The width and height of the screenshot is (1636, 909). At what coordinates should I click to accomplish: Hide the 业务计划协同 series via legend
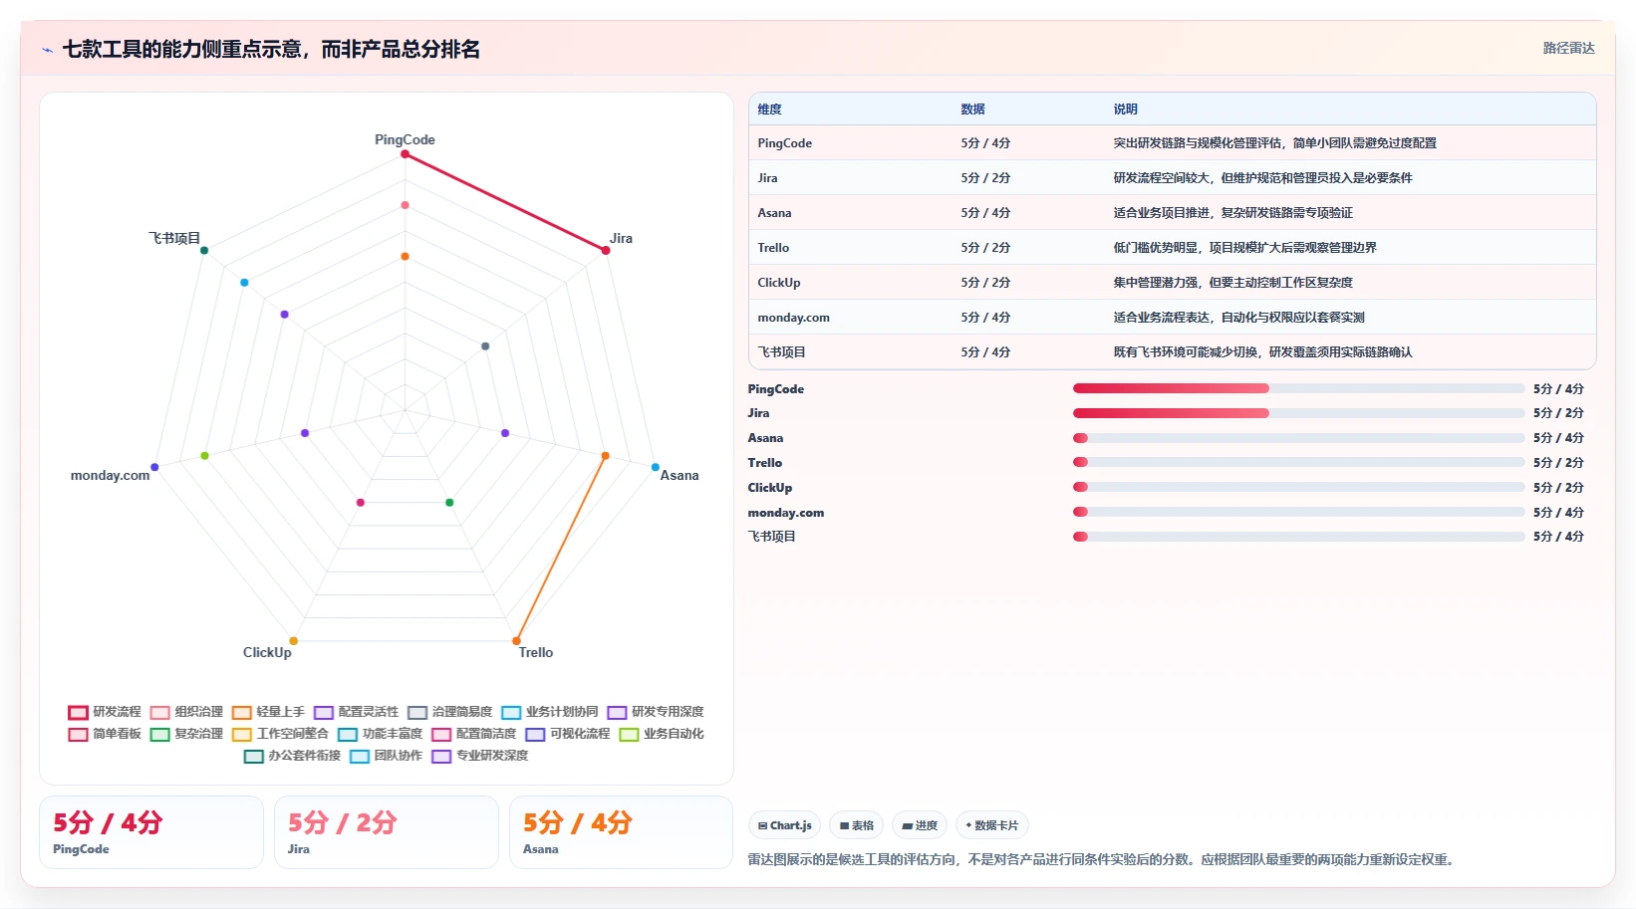[549, 712]
